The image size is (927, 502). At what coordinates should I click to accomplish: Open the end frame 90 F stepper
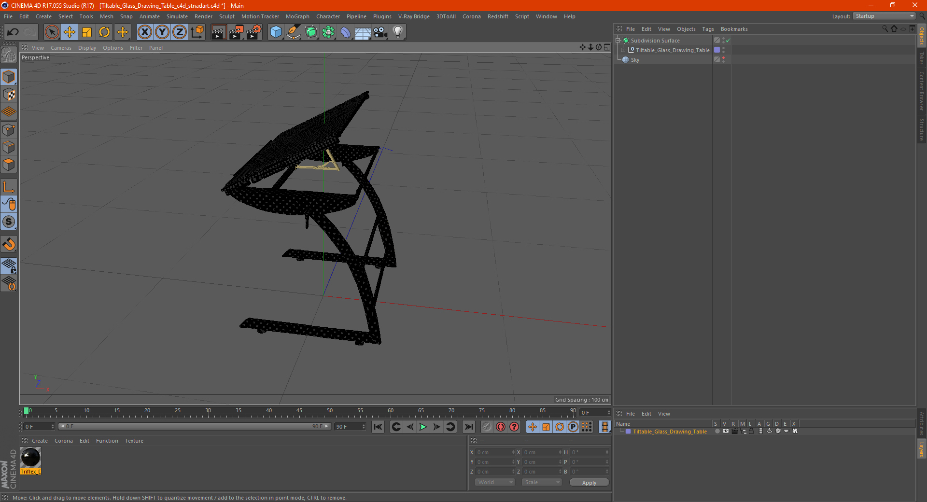pos(364,427)
